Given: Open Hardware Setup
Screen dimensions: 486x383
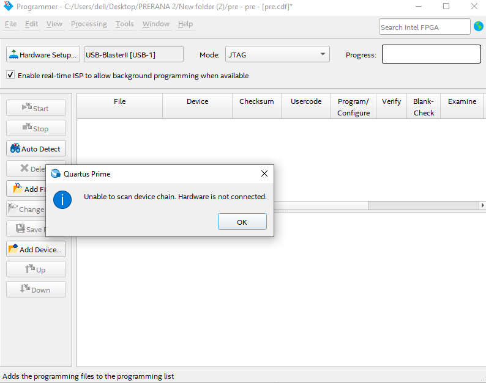Looking at the screenshot, I should pyautogui.click(x=43, y=54).
